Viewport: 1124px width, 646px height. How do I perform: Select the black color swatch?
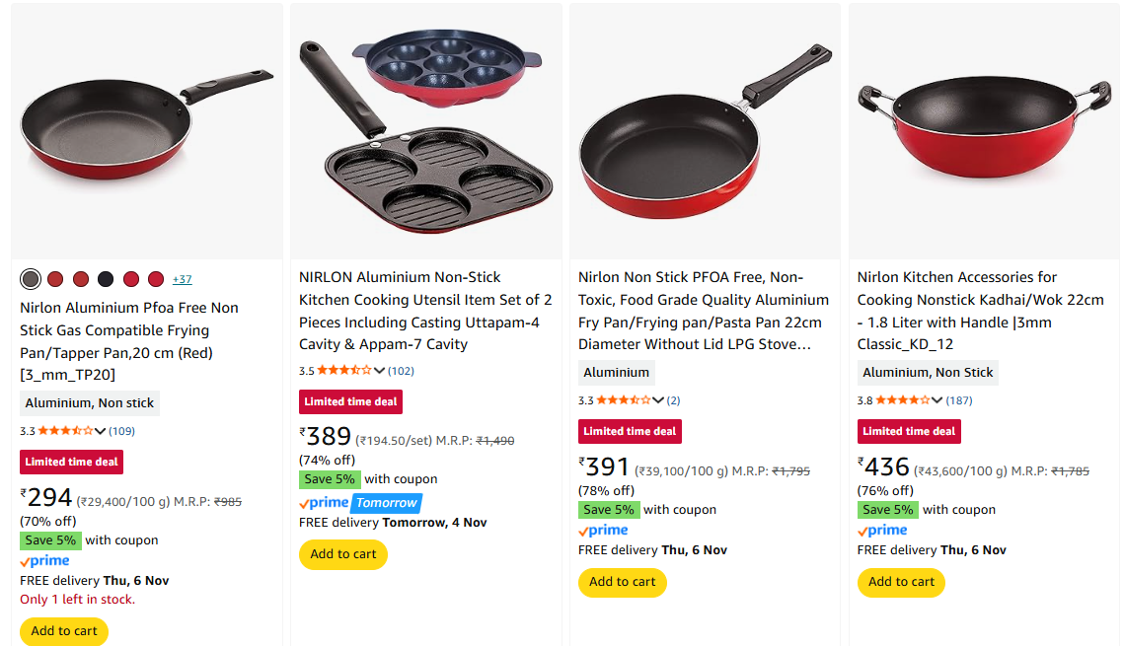point(106,279)
